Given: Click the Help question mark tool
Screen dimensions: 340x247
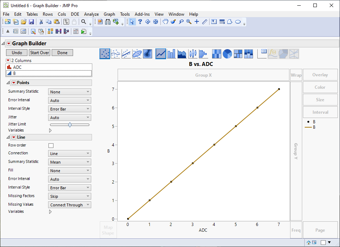Looking at the screenshot, I should pyautogui.click(x=140, y=22).
